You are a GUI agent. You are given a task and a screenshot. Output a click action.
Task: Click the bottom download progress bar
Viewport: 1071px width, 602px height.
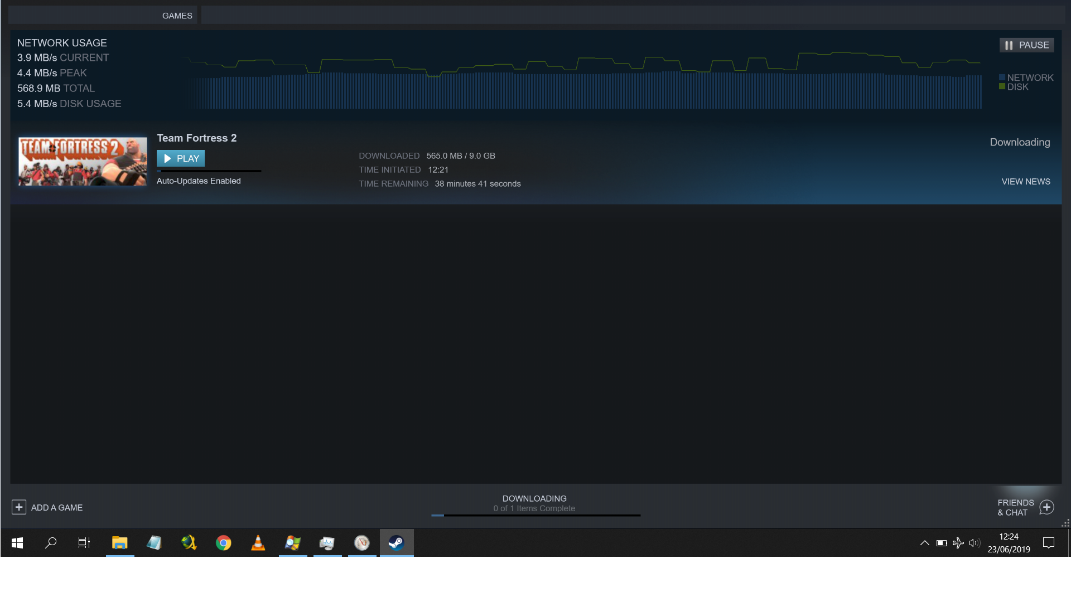[535, 516]
